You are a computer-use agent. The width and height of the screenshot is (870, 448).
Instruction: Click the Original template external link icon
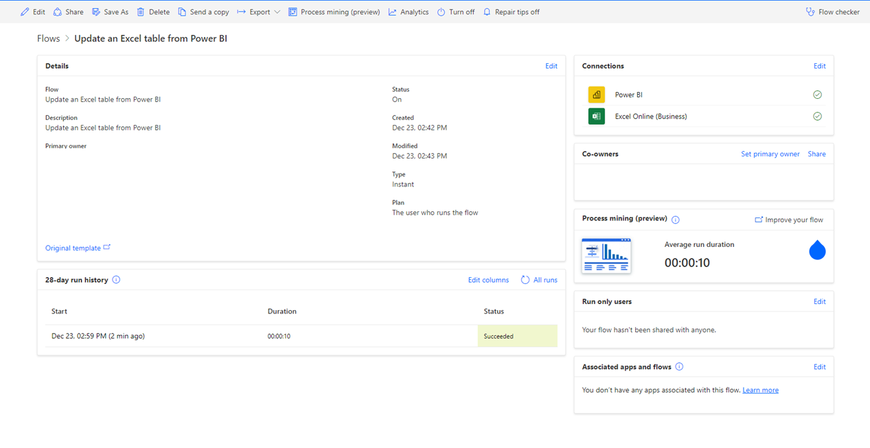point(106,248)
